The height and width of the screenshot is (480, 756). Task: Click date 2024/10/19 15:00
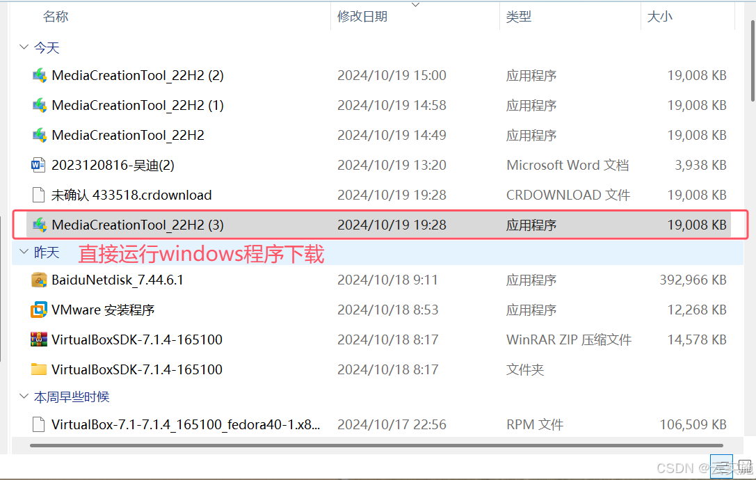392,75
